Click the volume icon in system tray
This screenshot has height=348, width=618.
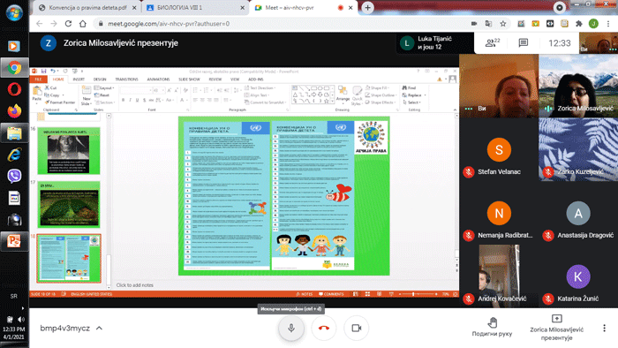pos(20,319)
